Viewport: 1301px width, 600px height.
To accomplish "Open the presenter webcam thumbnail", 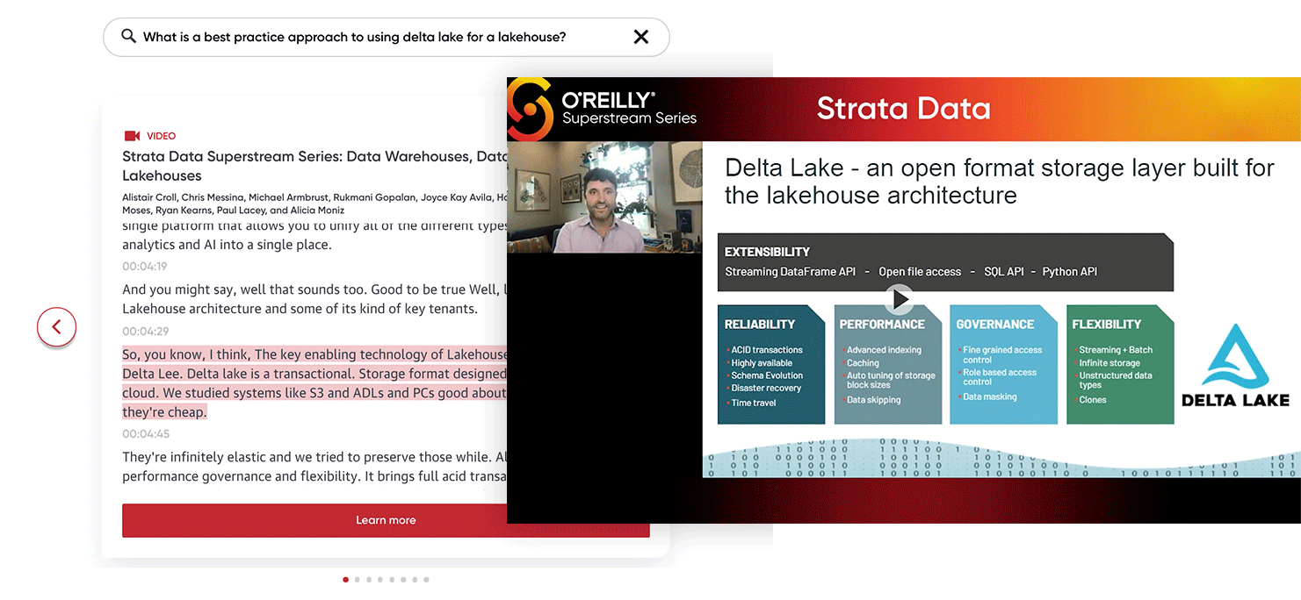I will (604, 197).
